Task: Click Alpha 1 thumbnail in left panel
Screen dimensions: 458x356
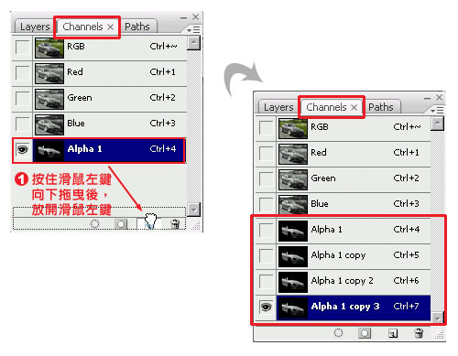Action: tap(49, 150)
